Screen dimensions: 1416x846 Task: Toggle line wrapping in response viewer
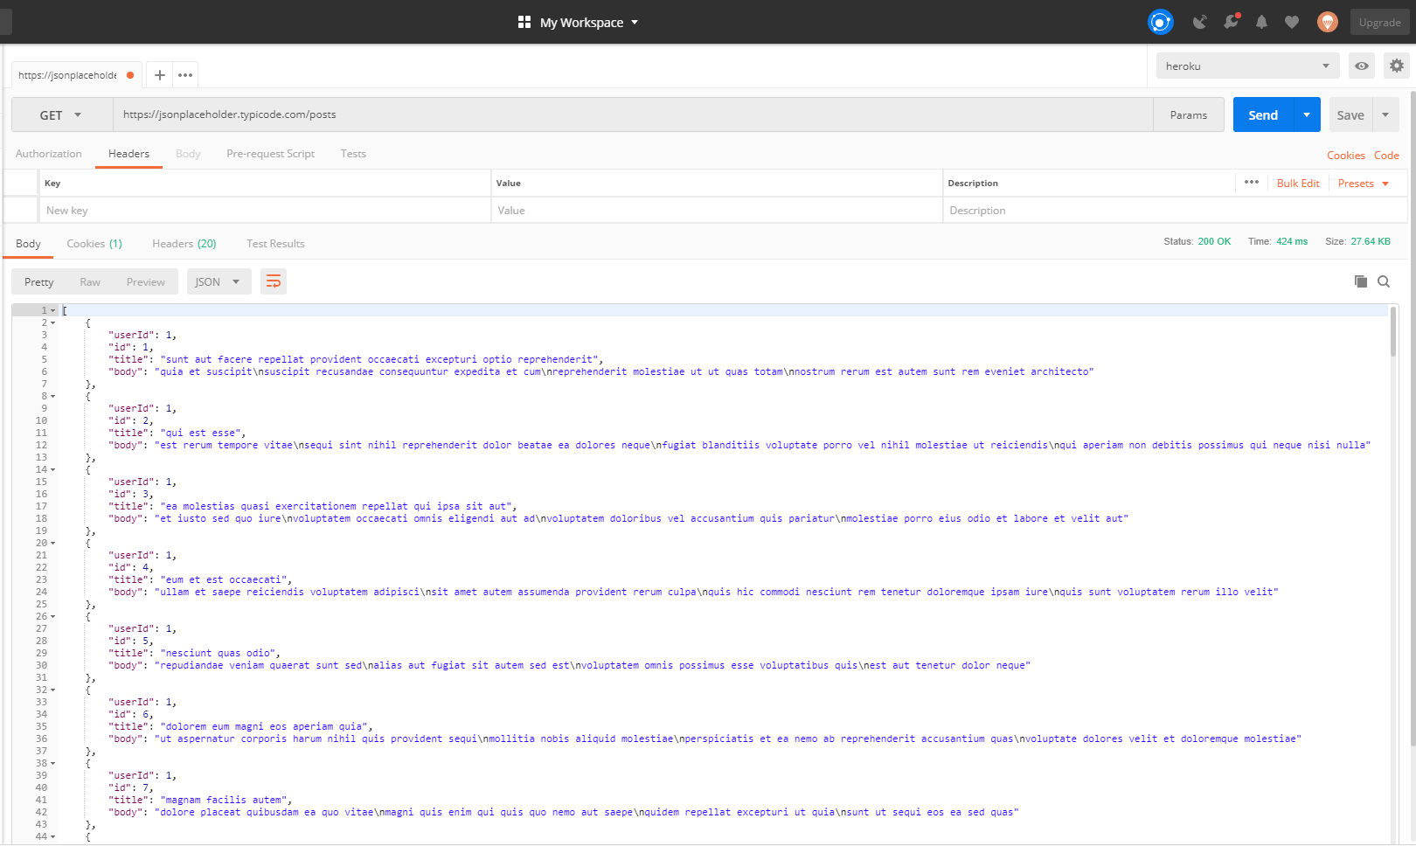click(x=274, y=281)
